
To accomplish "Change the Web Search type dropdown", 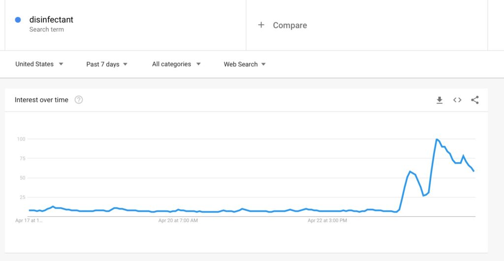I will coord(245,64).
